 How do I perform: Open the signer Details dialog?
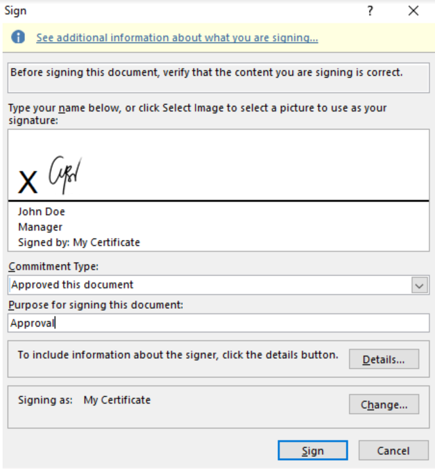point(384,359)
